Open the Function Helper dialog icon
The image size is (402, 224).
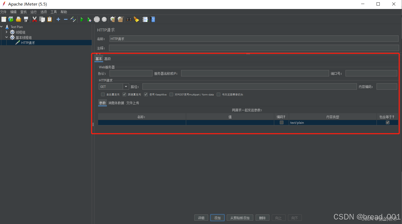pos(145,19)
